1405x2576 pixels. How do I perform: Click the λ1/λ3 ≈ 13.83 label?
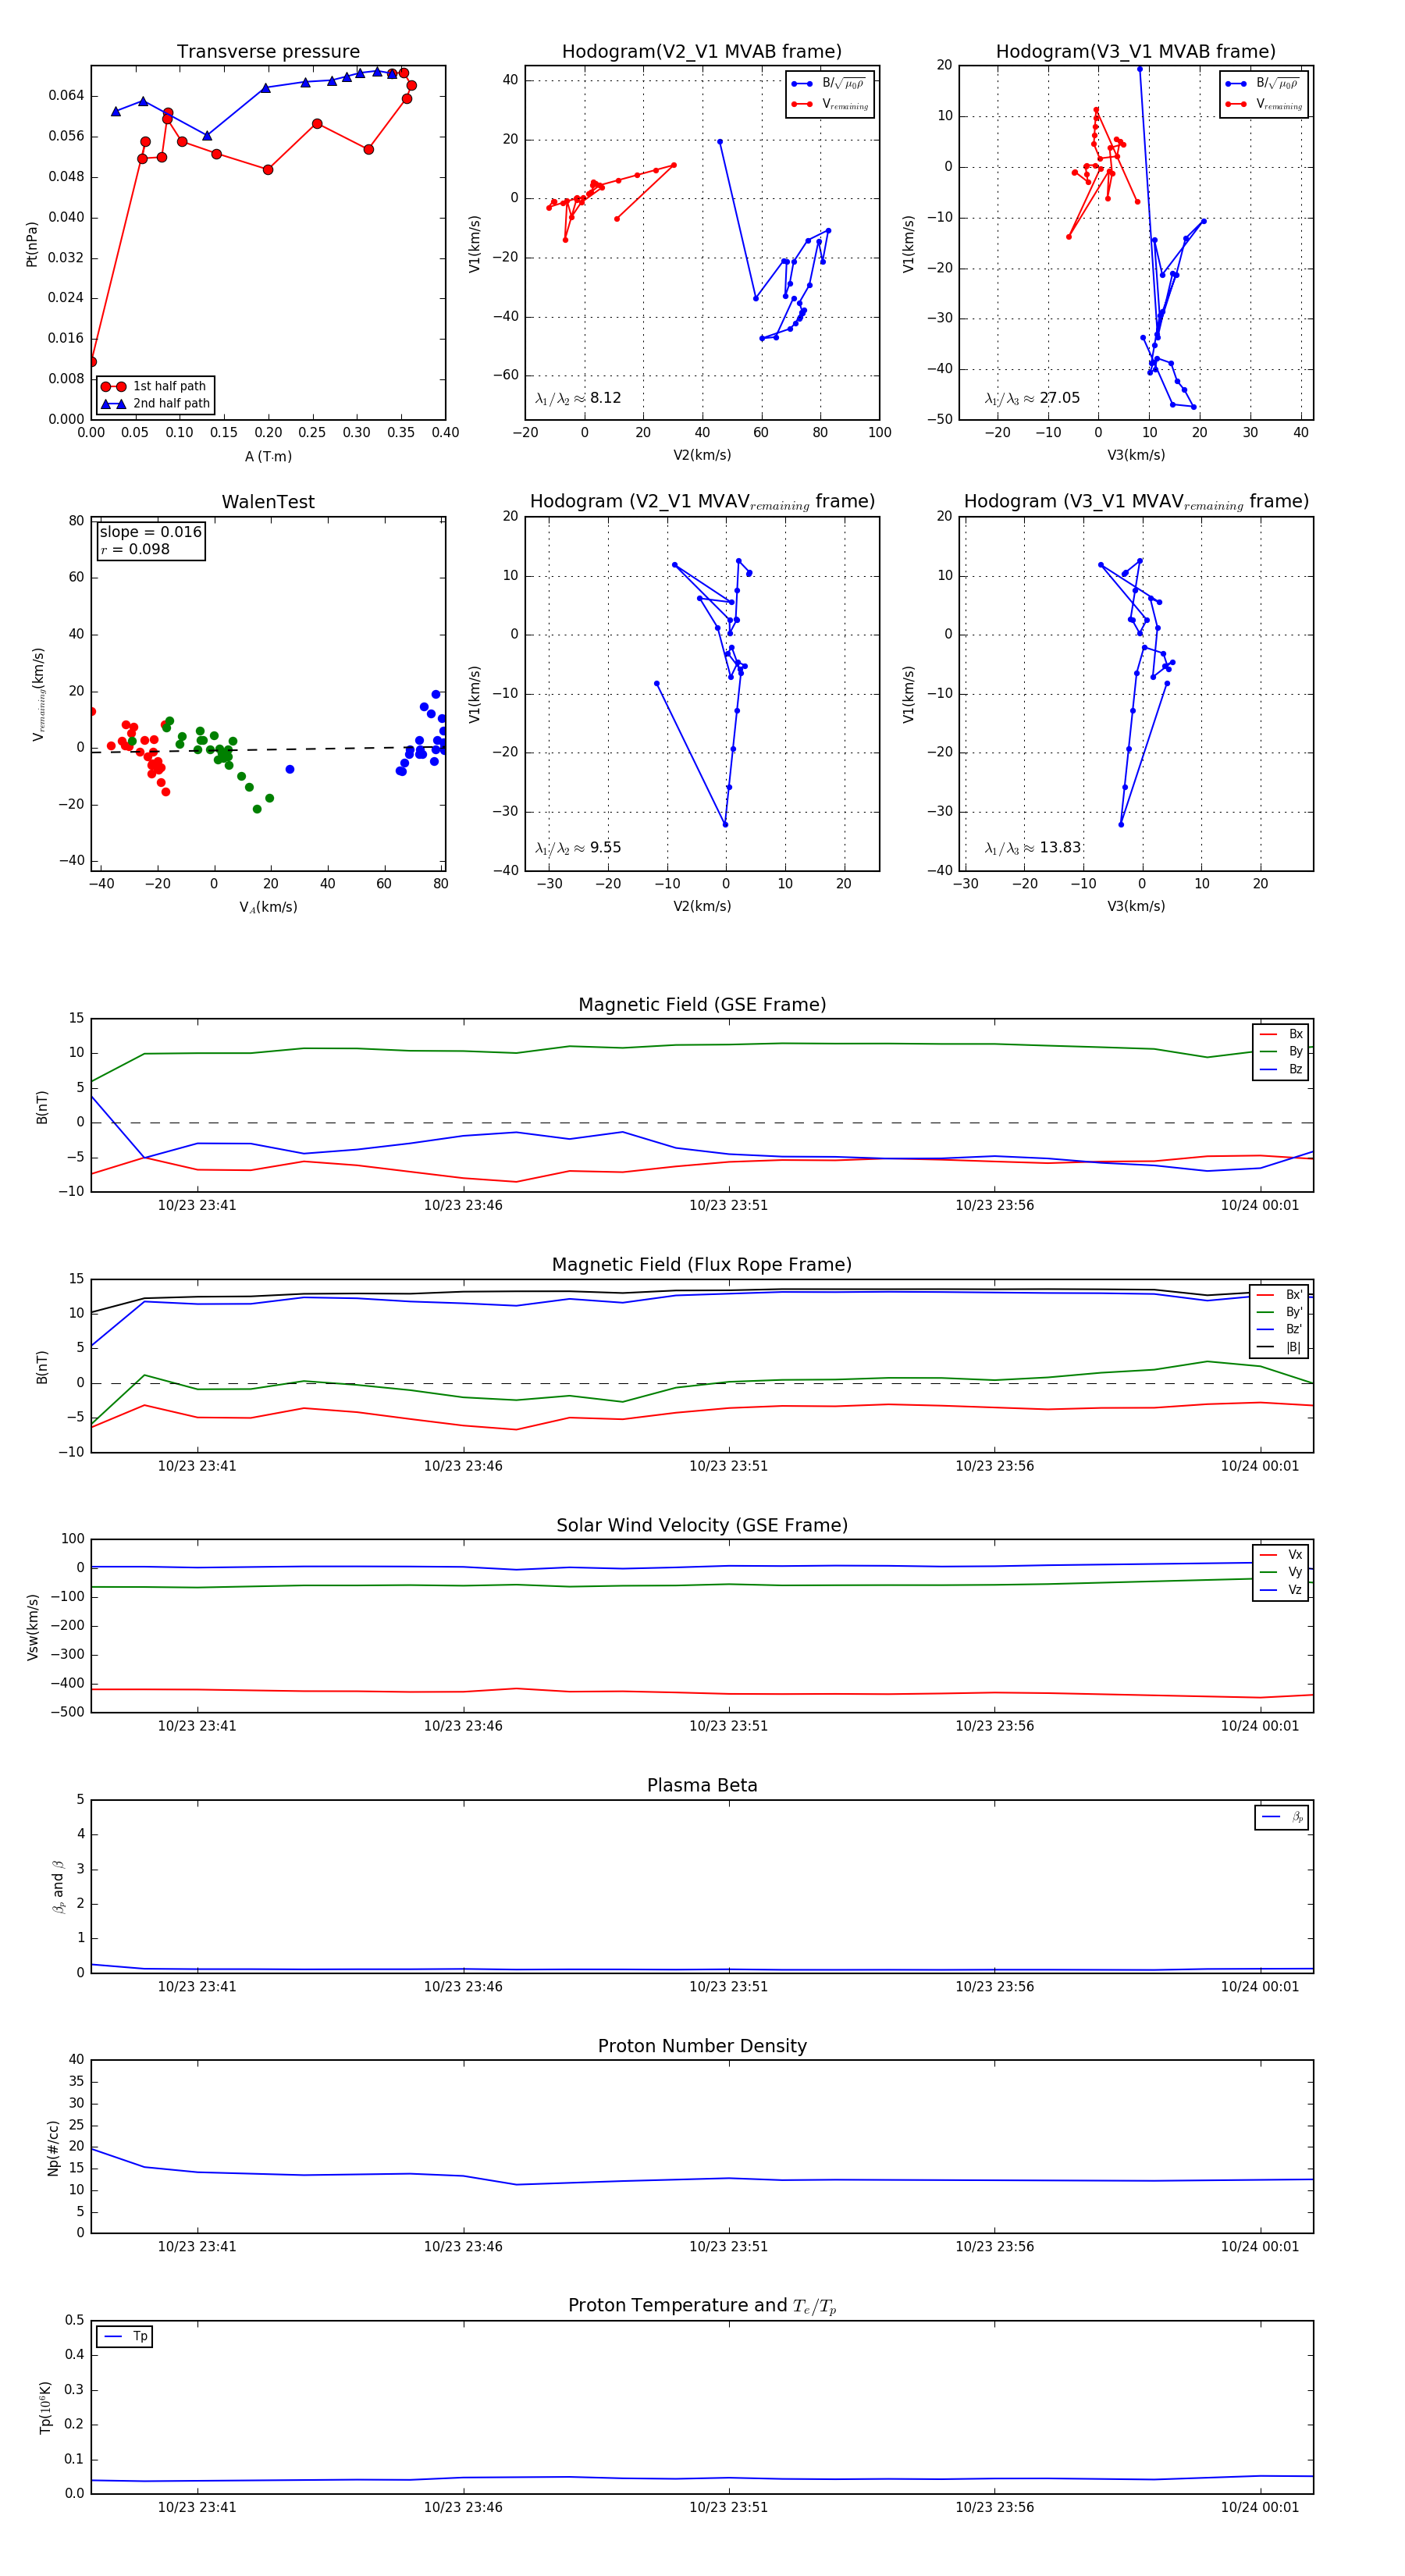(1032, 848)
